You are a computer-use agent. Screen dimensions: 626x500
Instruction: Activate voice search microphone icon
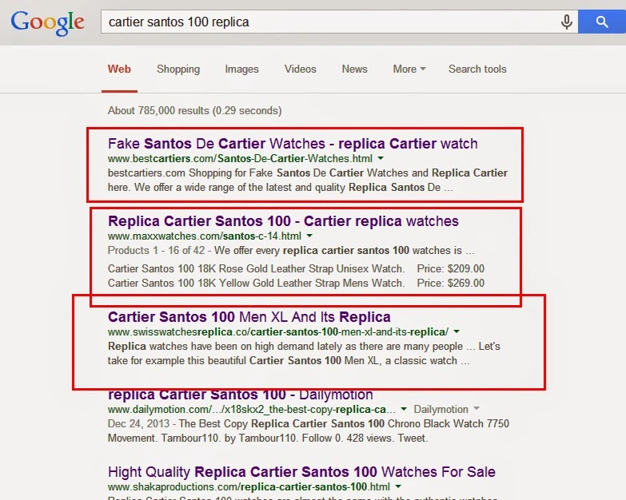[x=566, y=22]
